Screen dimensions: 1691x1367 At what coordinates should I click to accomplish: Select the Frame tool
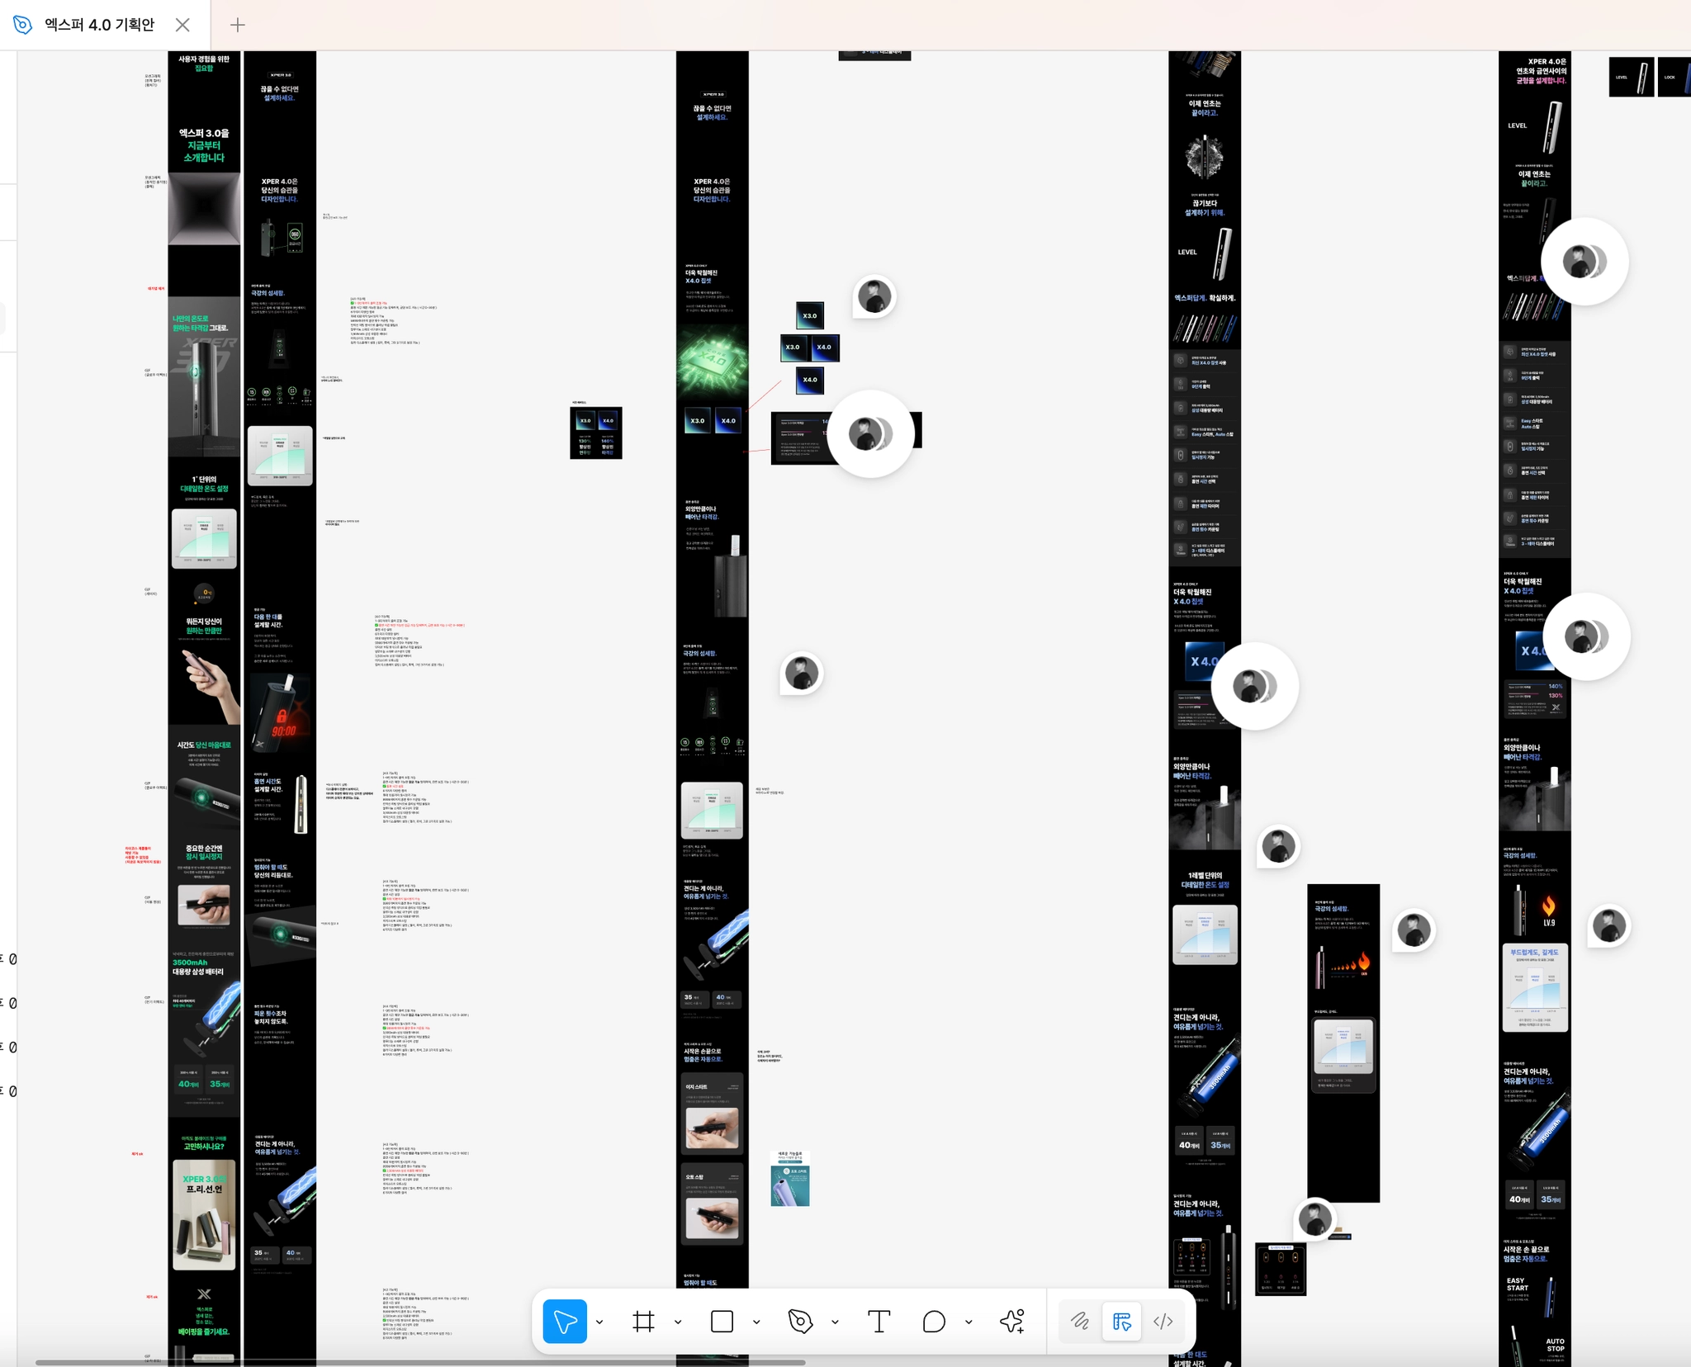[x=643, y=1322]
